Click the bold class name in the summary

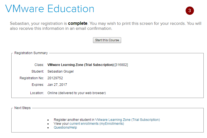pyautogui.click(x=81, y=65)
